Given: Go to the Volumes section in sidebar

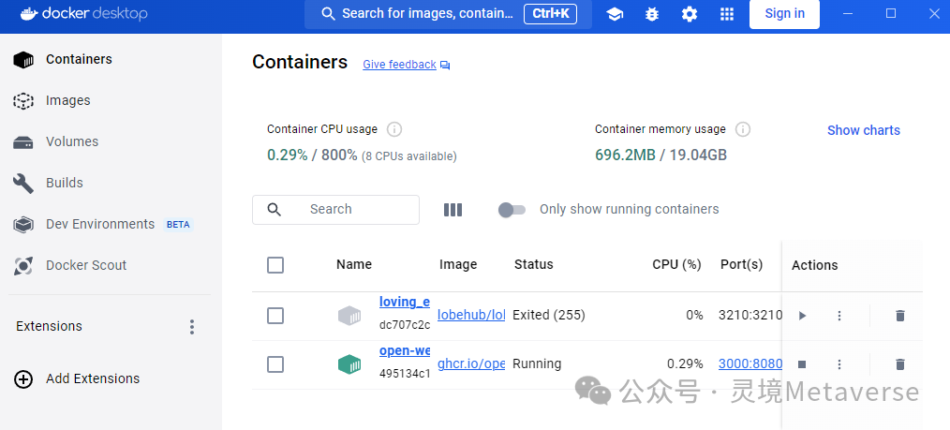Looking at the screenshot, I should tap(111, 141).
